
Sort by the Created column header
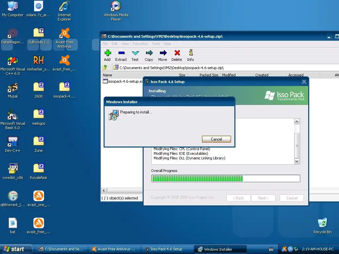pos(270,75)
